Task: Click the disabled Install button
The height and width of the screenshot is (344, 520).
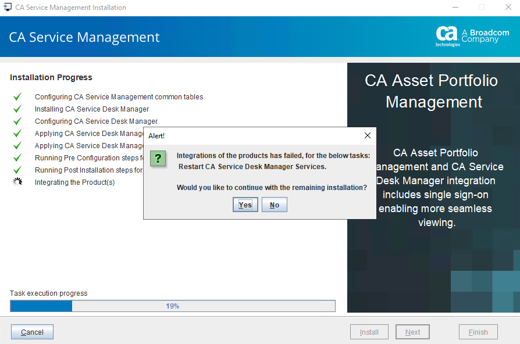Action: [369, 332]
